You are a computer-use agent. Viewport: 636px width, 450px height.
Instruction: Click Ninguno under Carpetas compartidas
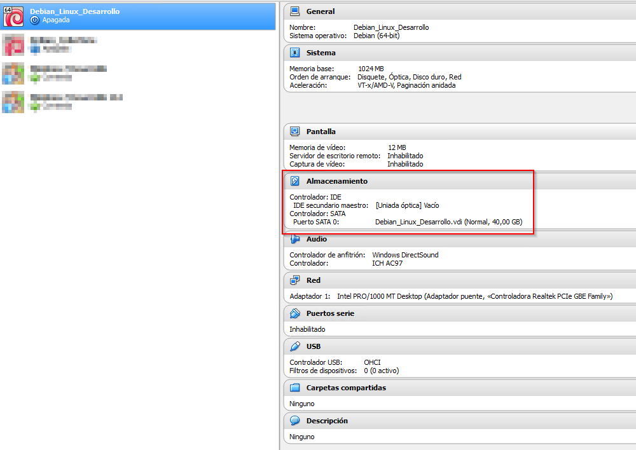301,404
